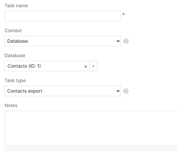Focus the Task name input field
The image size is (177, 152).
tap(63, 16)
